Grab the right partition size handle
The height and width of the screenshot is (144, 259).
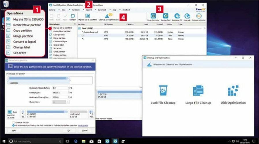(x=70, y=80)
